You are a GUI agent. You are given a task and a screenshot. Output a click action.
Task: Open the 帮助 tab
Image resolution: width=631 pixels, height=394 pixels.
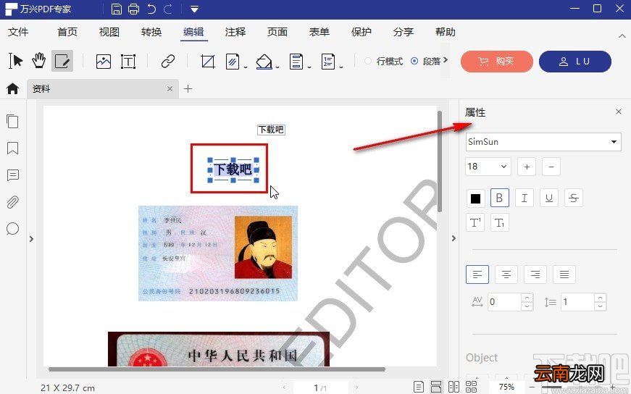[x=445, y=32]
